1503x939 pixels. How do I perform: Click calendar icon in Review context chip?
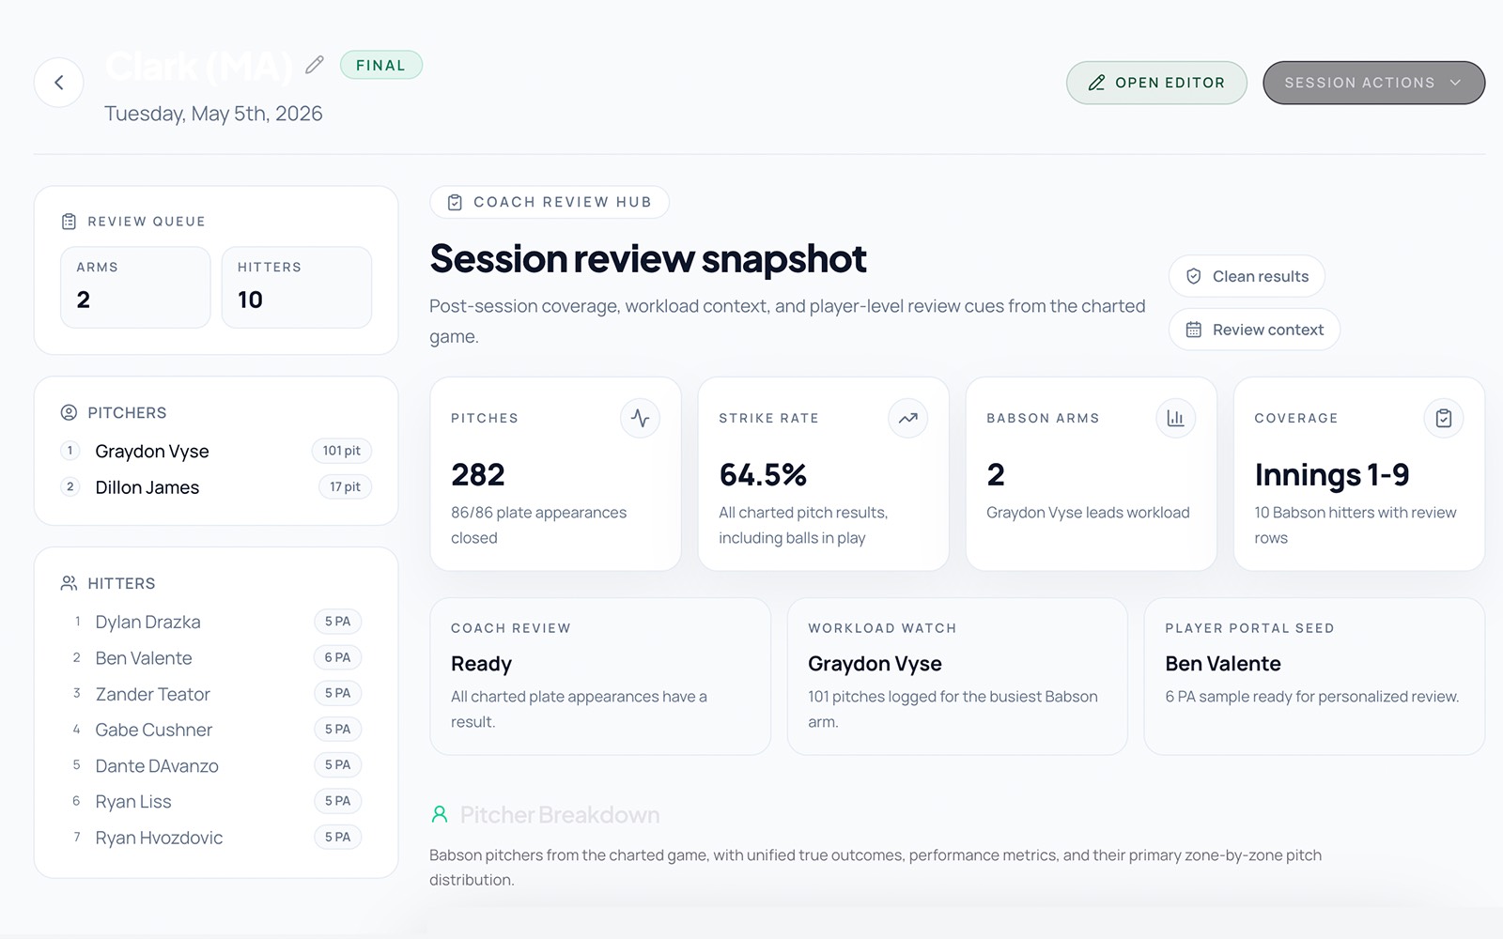click(x=1193, y=330)
